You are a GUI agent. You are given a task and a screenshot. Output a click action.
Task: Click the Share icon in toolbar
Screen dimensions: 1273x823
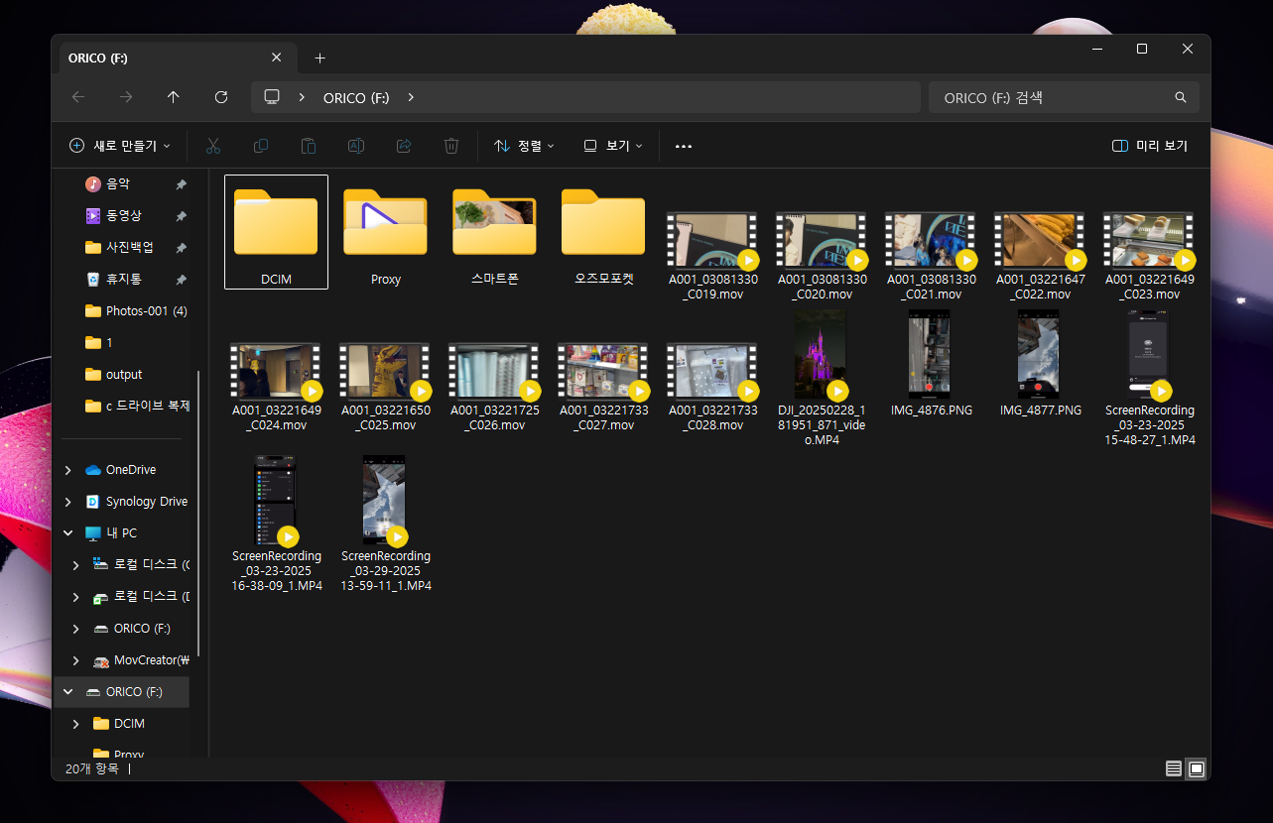[404, 146]
